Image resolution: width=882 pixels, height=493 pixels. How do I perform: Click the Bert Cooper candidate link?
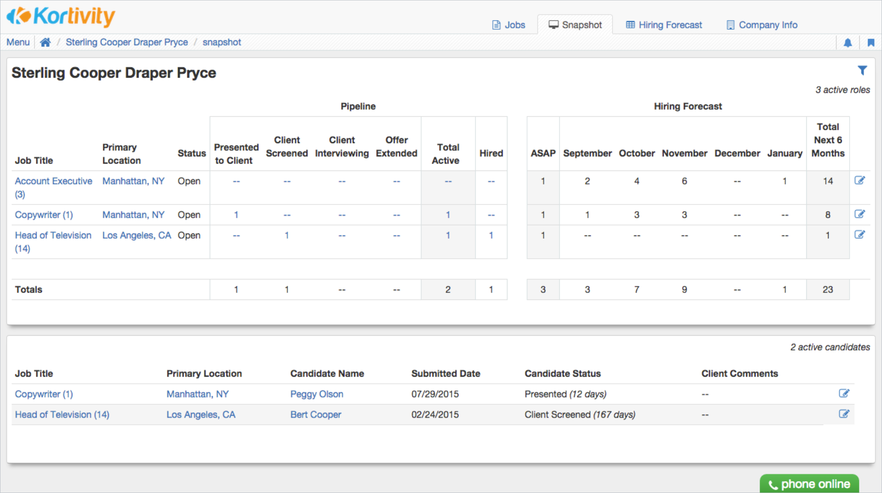tap(315, 415)
